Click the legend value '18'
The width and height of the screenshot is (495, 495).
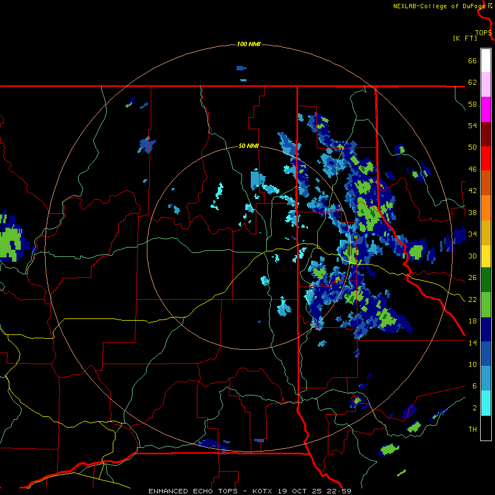[x=472, y=321]
